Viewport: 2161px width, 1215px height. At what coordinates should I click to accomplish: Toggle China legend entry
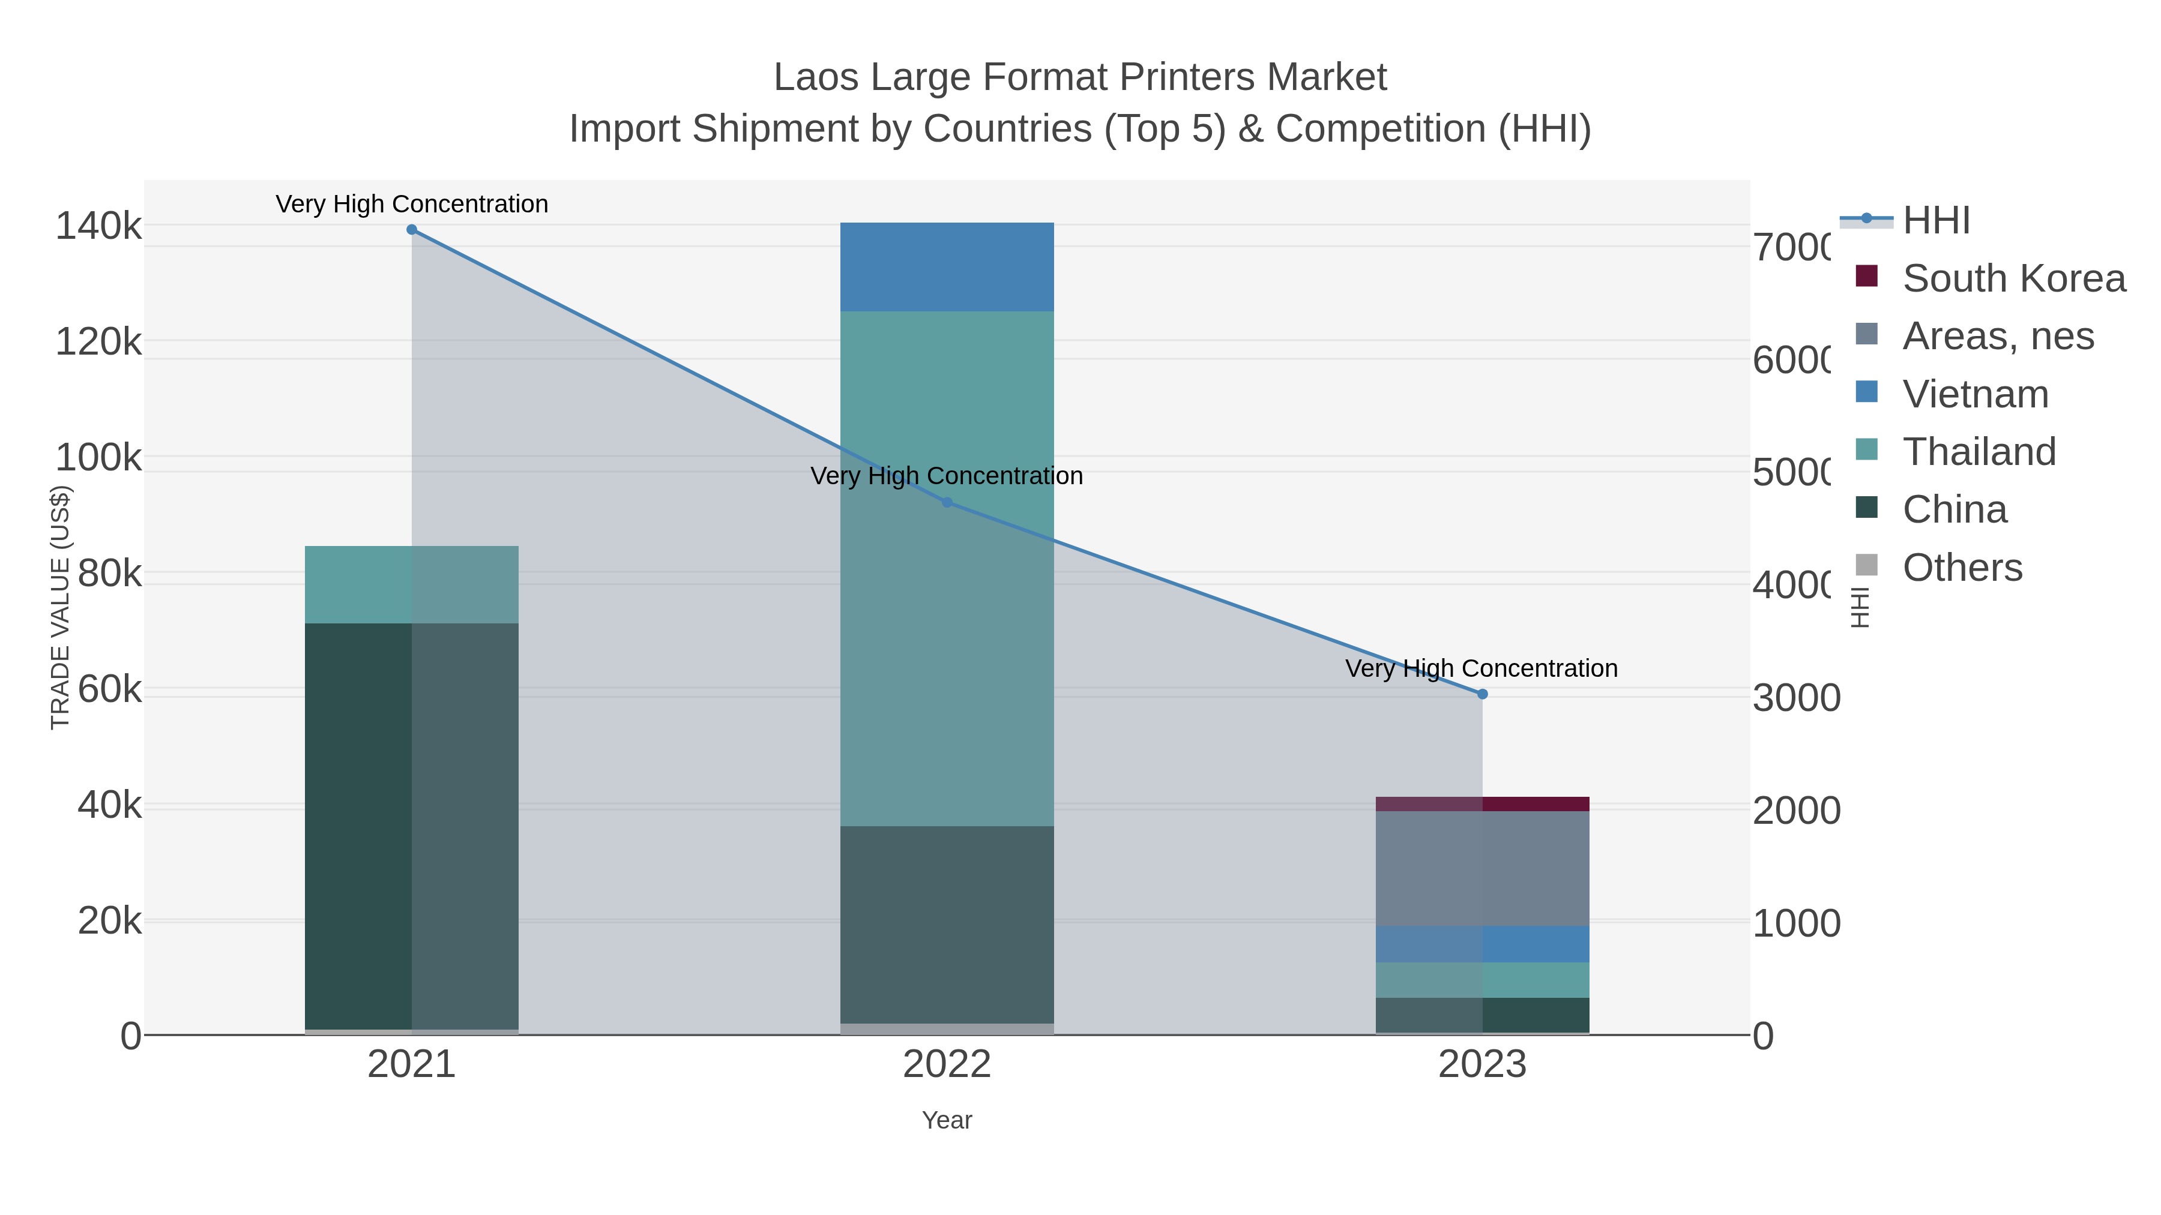click(1930, 510)
